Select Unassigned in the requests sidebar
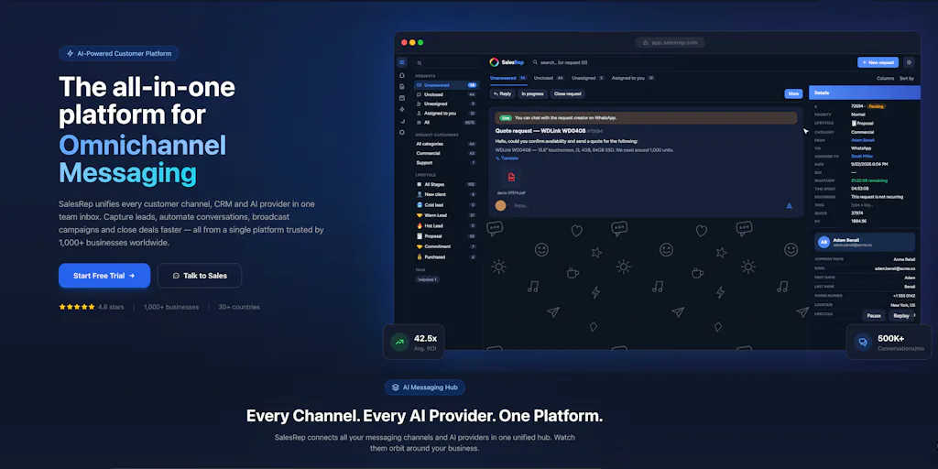 pyautogui.click(x=446, y=104)
